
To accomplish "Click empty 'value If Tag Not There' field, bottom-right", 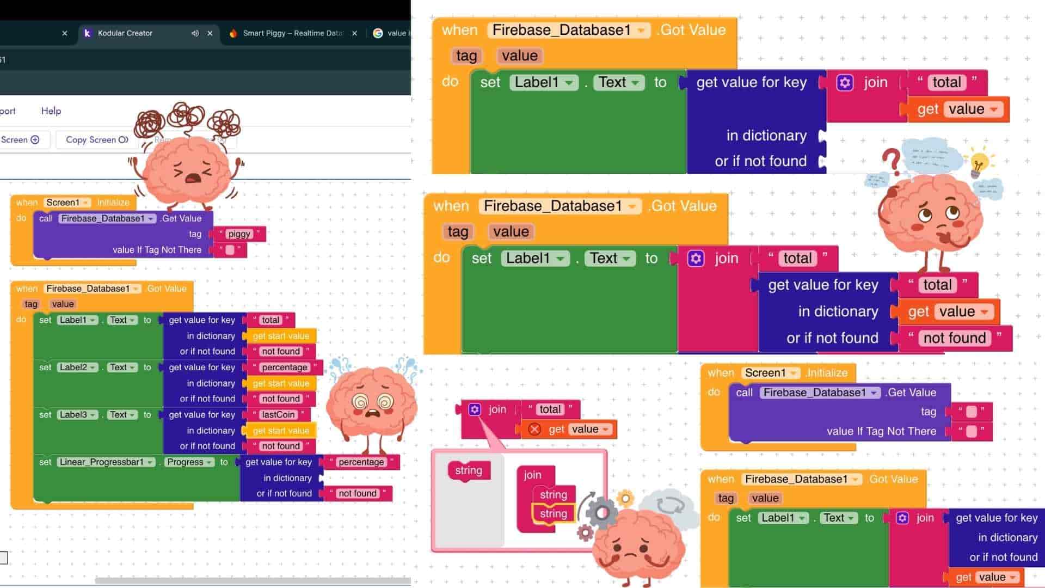I will pos(972,432).
